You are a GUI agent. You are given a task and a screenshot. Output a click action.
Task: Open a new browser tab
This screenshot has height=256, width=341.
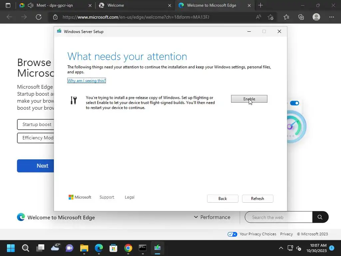[260, 5]
